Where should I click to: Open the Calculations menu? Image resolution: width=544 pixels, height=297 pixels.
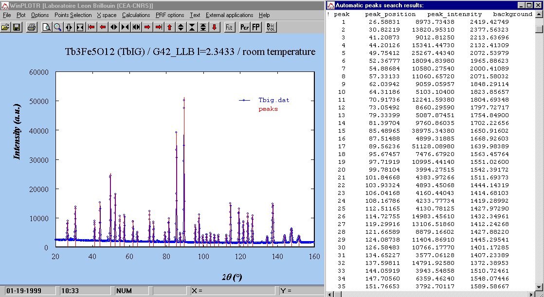(136, 15)
